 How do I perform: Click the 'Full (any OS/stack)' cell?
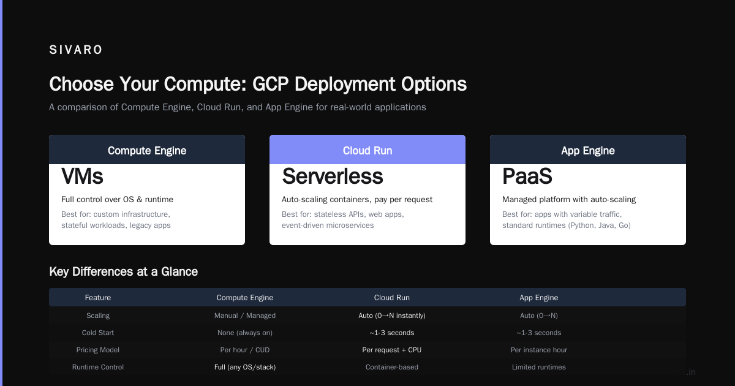pyautogui.click(x=245, y=367)
